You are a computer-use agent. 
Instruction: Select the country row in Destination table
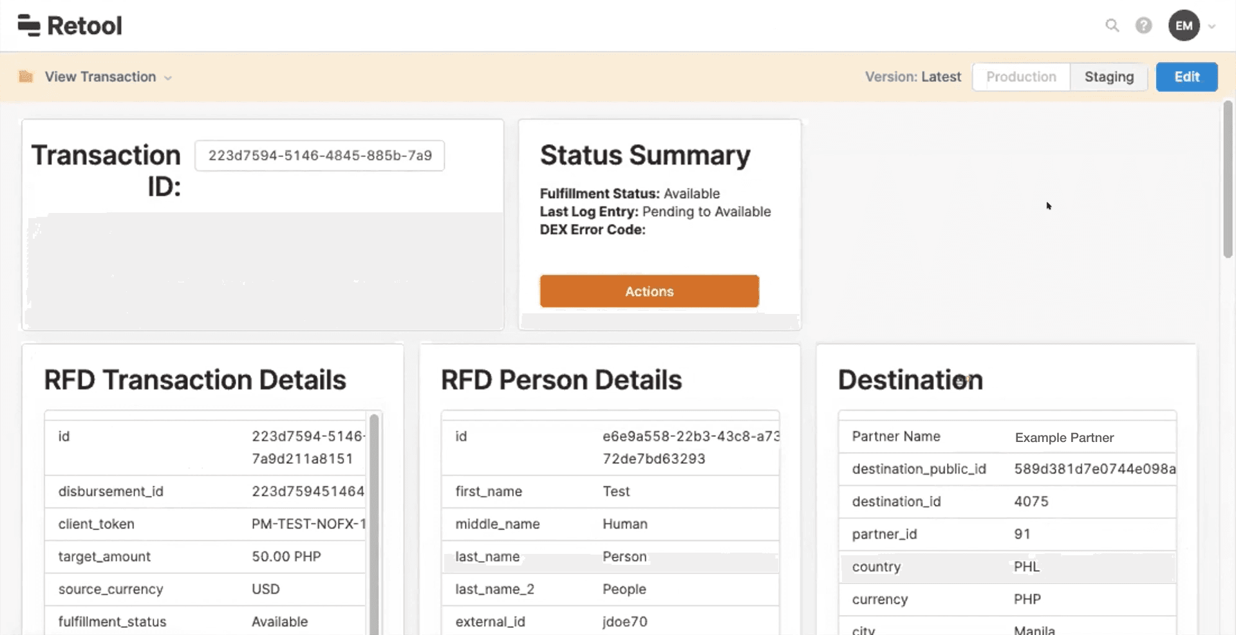pyautogui.click(x=1007, y=567)
